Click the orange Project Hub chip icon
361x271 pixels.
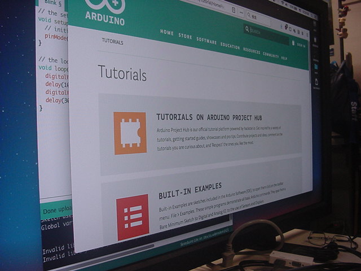tap(130, 133)
